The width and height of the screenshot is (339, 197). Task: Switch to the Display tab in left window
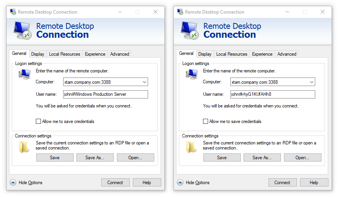pos(38,54)
